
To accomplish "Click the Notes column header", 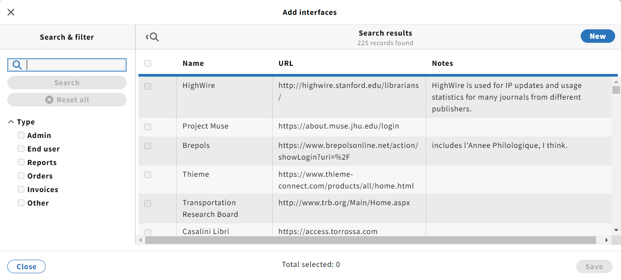I will [x=442, y=63].
